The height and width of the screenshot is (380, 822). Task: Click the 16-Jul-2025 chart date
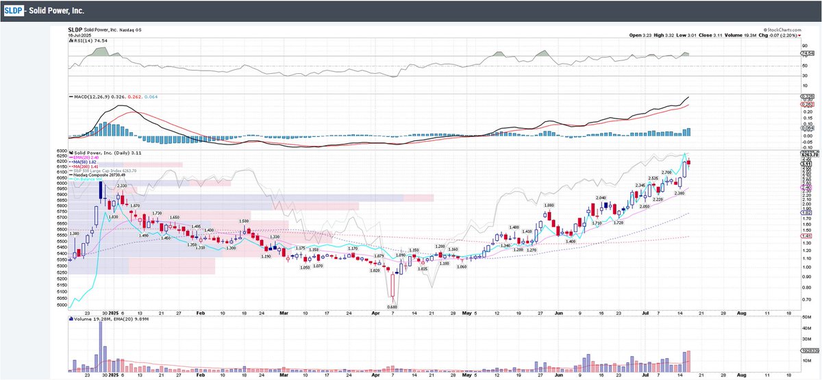click(80, 35)
